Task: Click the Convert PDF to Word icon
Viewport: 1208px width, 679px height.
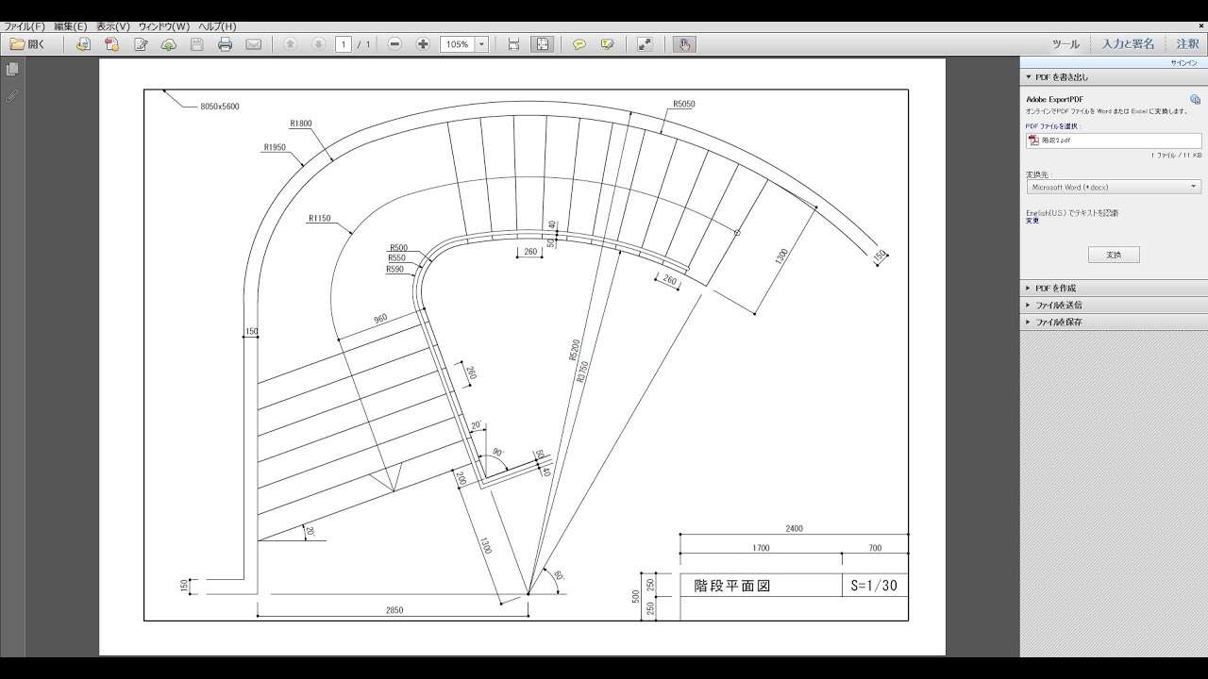Action: (111, 44)
